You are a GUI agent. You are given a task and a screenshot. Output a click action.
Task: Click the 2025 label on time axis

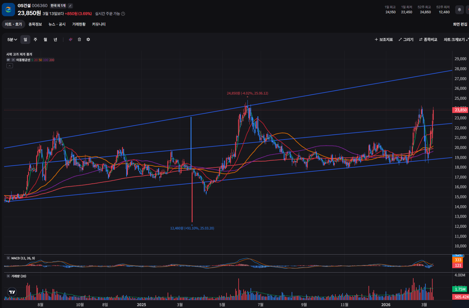pos(141,305)
